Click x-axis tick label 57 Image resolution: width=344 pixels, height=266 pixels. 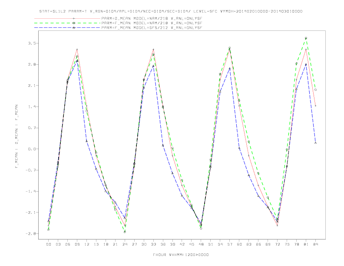pyautogui.click(x=230, y=244)
